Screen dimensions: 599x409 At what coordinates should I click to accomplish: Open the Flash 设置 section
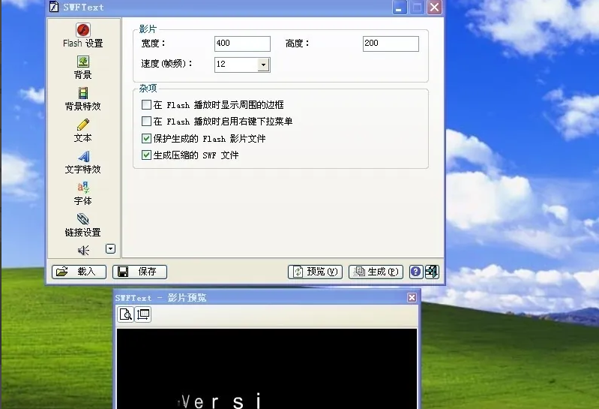[x=83, y=35]
